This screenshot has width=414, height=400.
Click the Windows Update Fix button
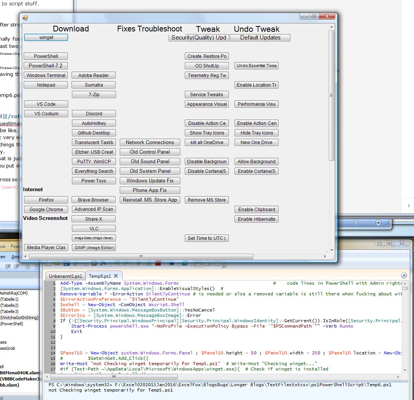(150, 180)
